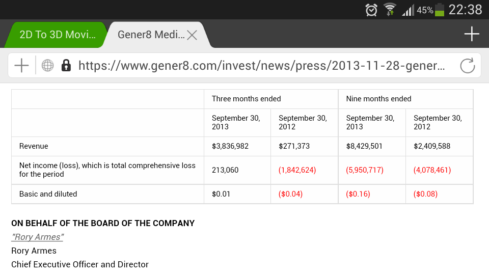Tap the "Three months ended" column header
Viewport: 489px width, 275px height.
(247, 99)
